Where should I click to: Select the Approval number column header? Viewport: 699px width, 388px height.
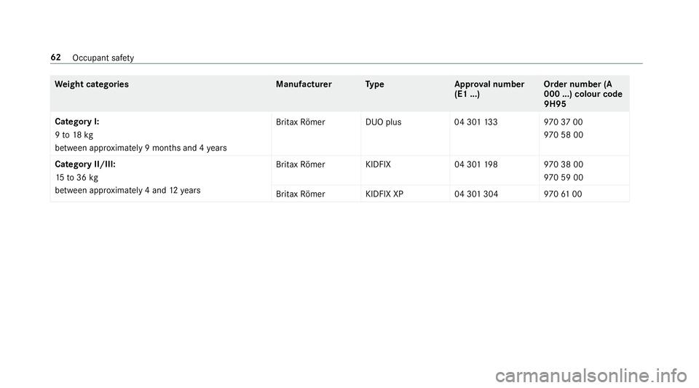click(x=489, y=89)
